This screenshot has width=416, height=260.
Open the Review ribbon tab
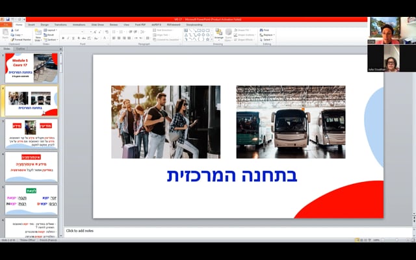[x=114, y=25]
